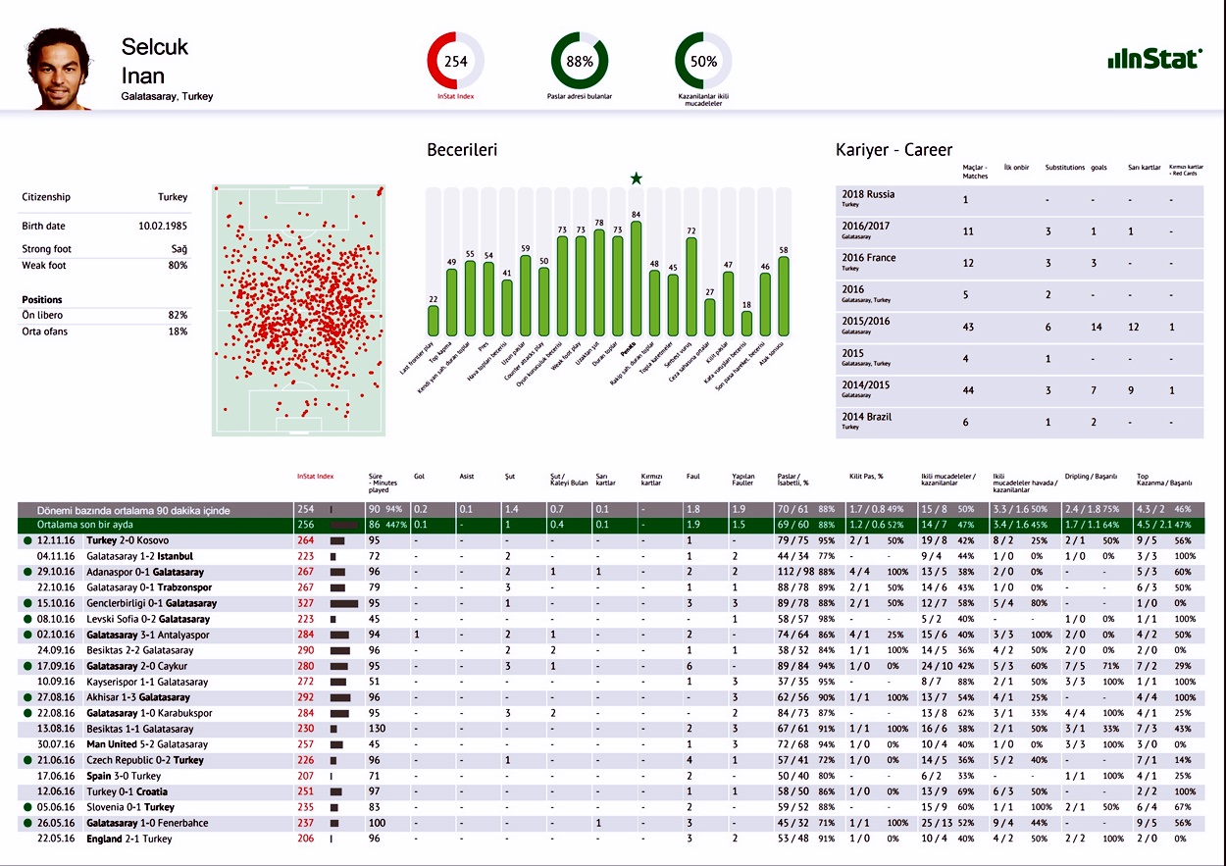Select the 2016/2017 Galatasaray career row

point(1020,231)
